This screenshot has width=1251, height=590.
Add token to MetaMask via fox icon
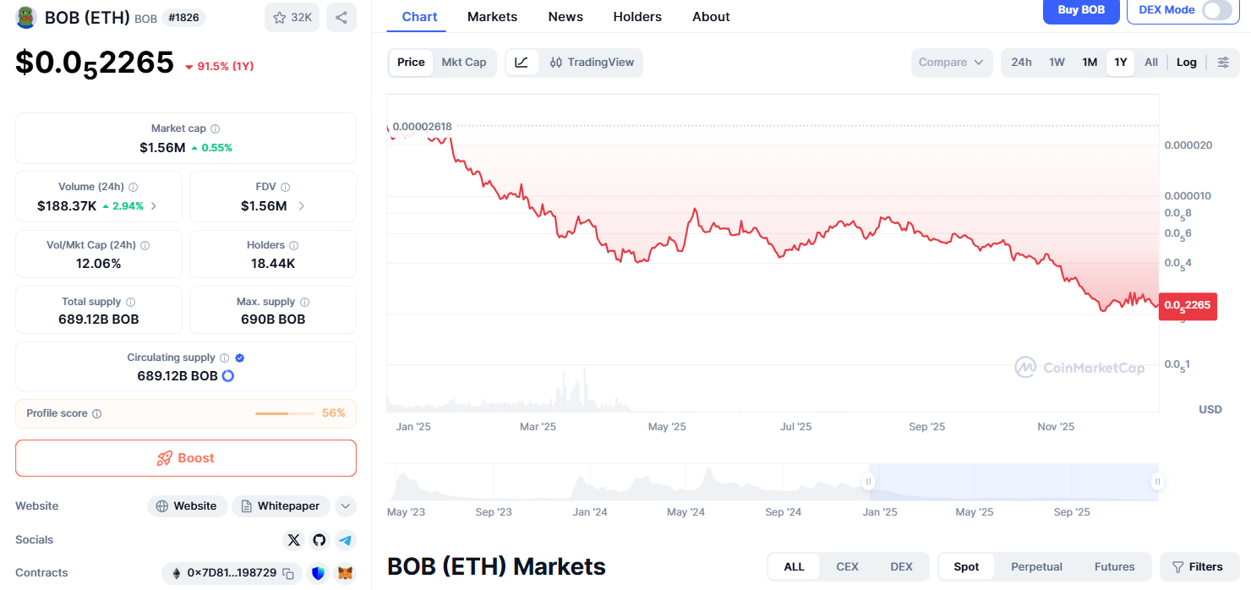pos(345,573)
